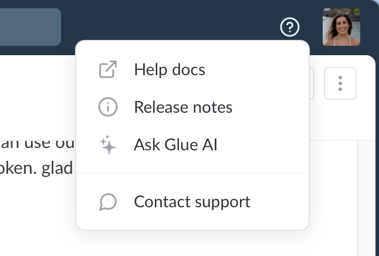Open the user profile avatar menu
The height and width of the screenshot is (256, 379).
(x=341, y=27)
